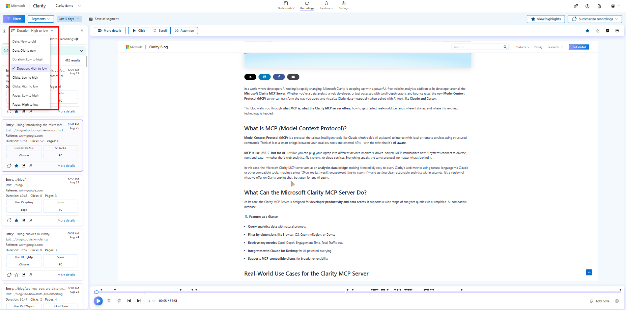This screenshot has width=626, height=310.
Task: Change the Last 3 days date range
Action: (69, 19)
